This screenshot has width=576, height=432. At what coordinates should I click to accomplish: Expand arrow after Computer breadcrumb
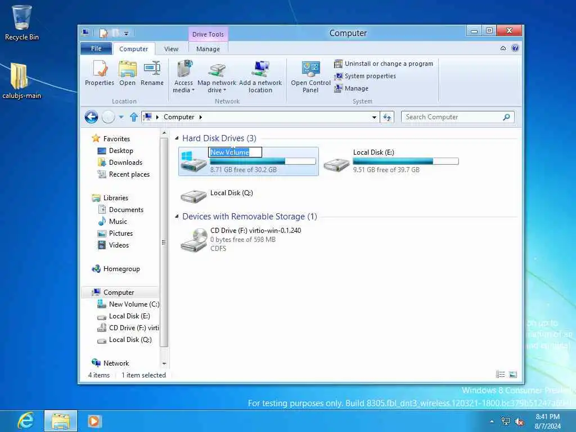pyautogui.click(x=201, y=117)
